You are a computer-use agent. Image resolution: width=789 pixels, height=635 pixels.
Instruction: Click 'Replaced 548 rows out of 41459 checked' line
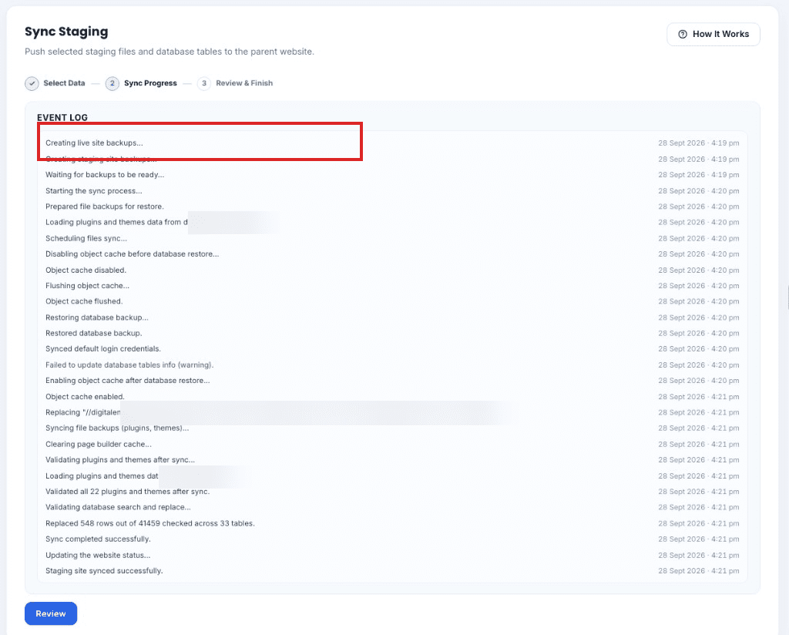click(x=150, y=523)
